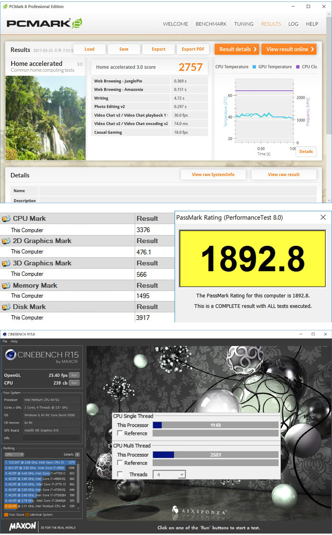
Task: Click the Export button
Action: [x=158, y=49]
